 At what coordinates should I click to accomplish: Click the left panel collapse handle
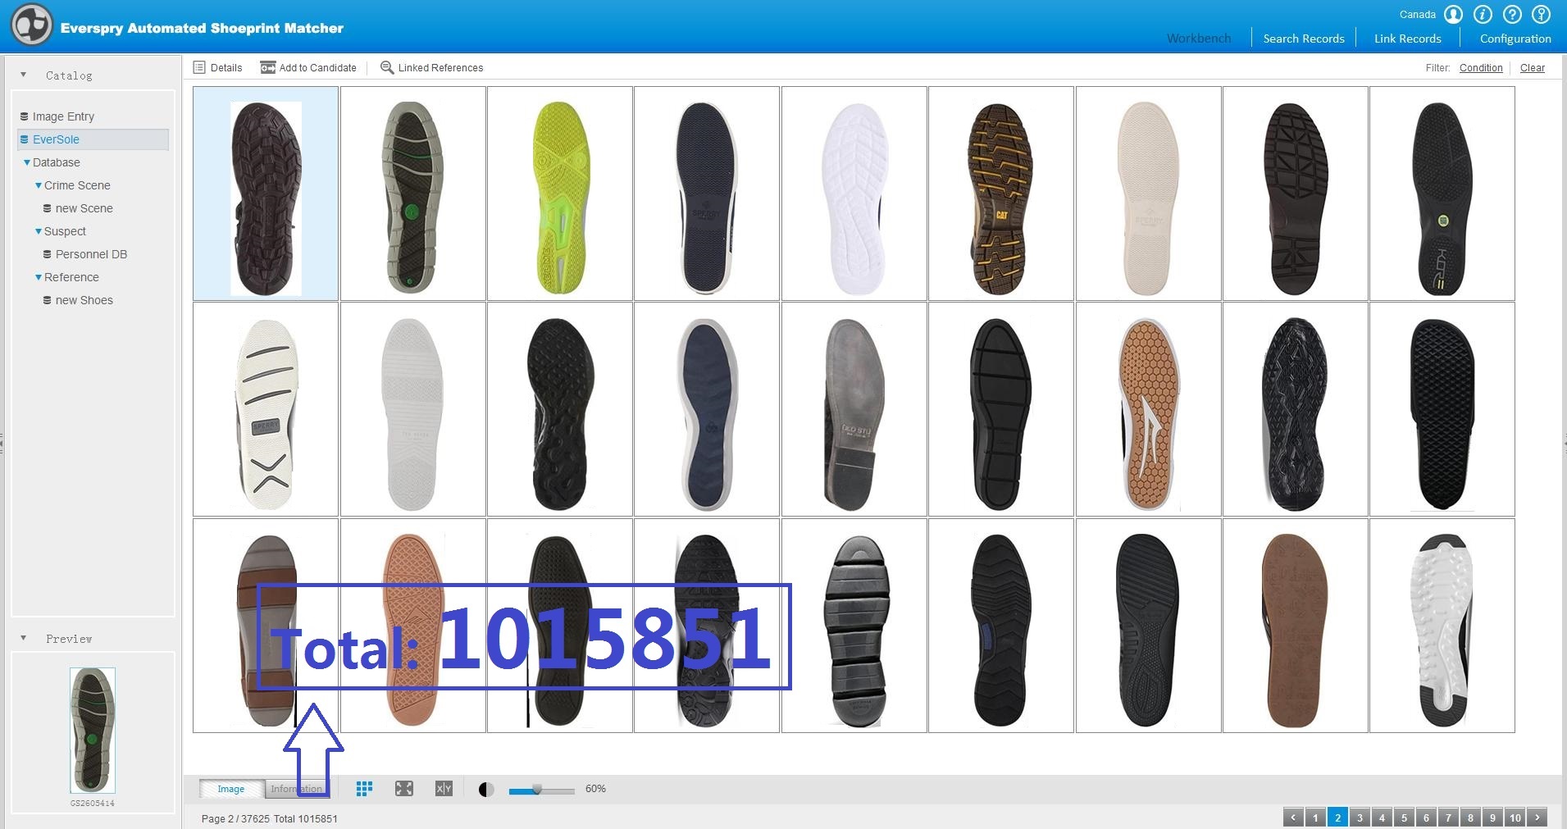pyautogui.click(x=2, y=444)
